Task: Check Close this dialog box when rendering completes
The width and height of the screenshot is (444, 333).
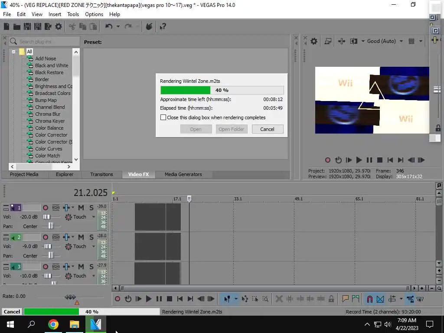Action: (163, 117)
